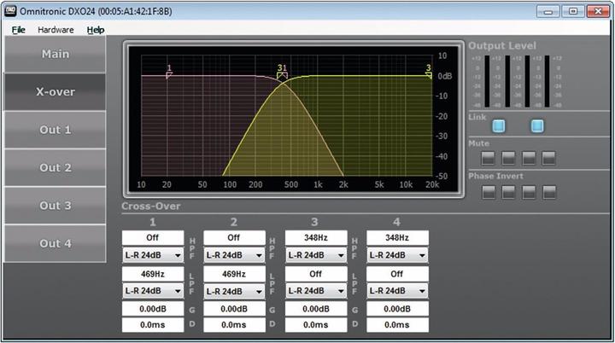Image resolution: width=615 pixels, height=343 pixels.
Task: Open the File menu
Action: 18,30
